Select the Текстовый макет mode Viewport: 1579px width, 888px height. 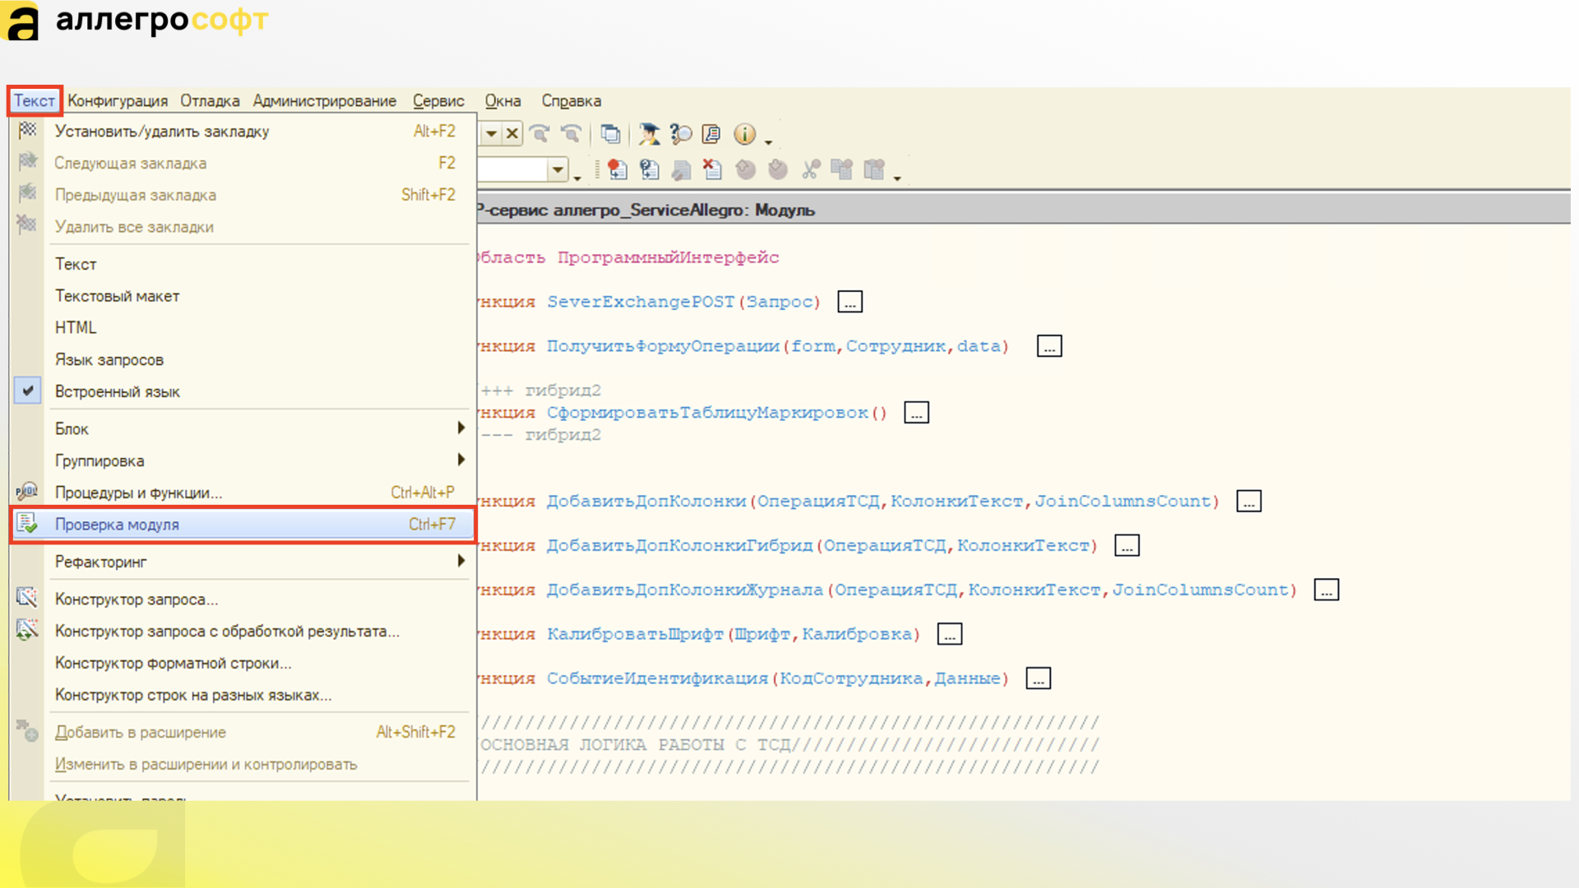point(243,296)
